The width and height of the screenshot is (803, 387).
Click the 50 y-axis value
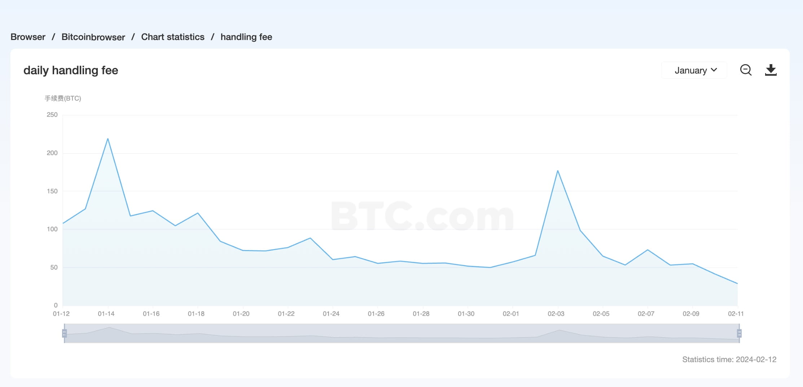tap(54, 267)
